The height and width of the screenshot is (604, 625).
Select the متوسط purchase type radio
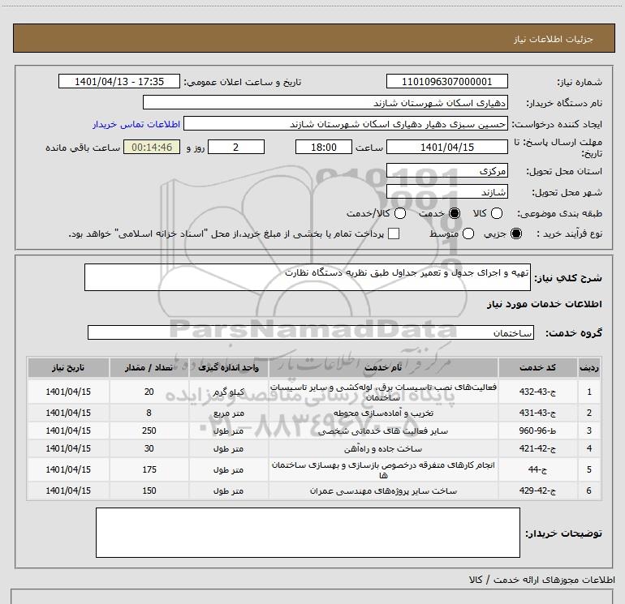point(468,233)
